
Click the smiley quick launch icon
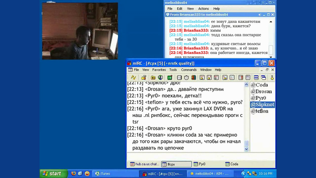point(87,174)
